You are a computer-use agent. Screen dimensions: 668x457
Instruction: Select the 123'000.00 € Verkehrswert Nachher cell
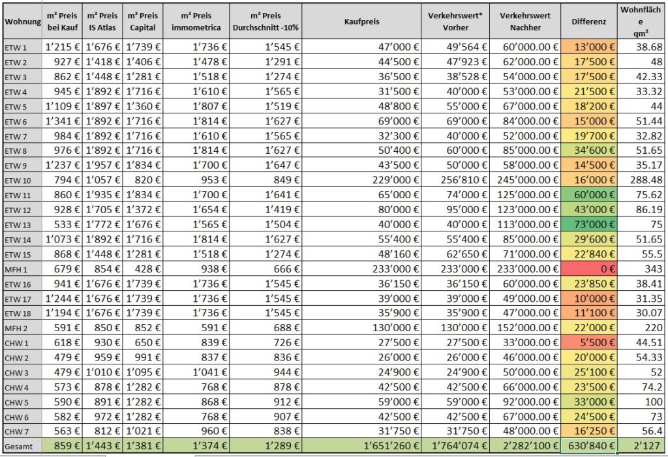(x=525, y=209)
